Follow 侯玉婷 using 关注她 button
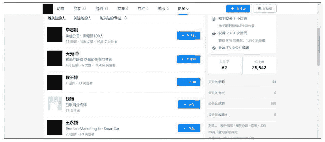 [x=188, y=82]
